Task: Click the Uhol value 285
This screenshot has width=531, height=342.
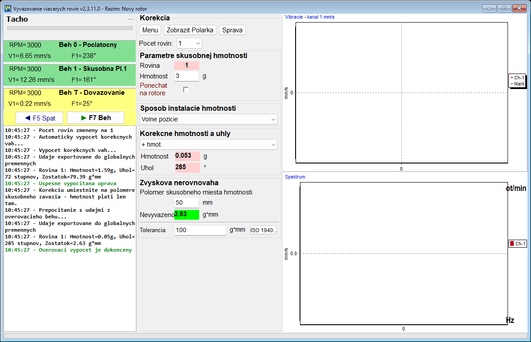Action: tap(187, 168)
